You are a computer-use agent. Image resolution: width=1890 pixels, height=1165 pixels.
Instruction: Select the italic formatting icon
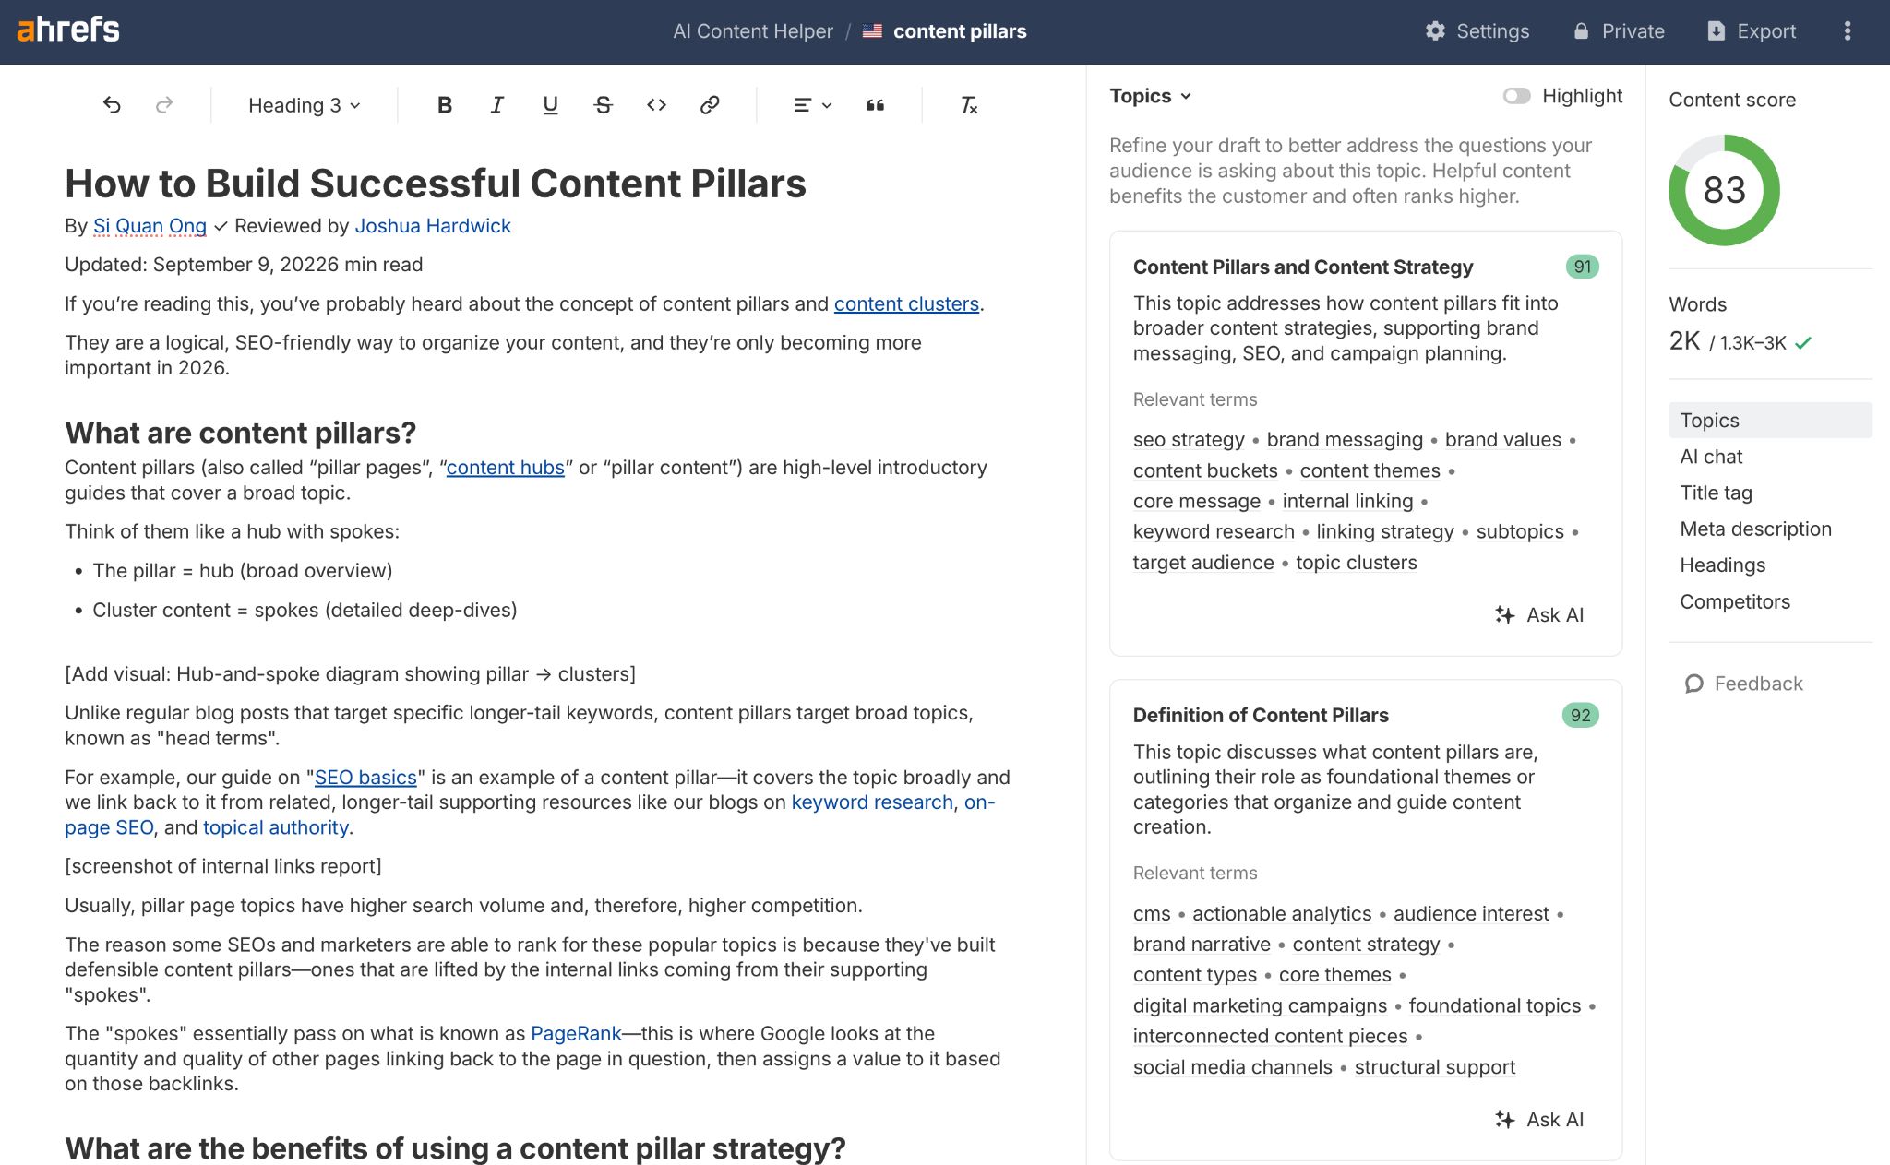coord(496,105)
